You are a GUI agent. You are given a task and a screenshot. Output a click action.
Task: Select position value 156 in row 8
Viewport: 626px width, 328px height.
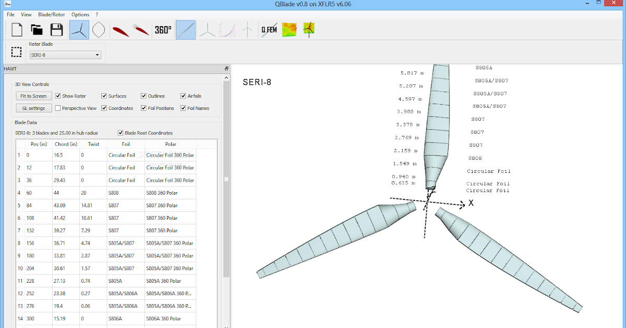[38, 243]
